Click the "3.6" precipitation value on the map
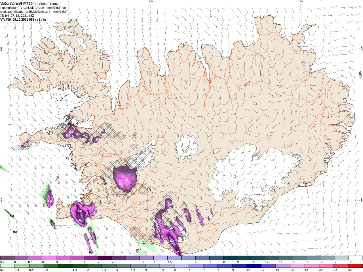The height and width of the screenshot is (272, 363). click(80, 211)
